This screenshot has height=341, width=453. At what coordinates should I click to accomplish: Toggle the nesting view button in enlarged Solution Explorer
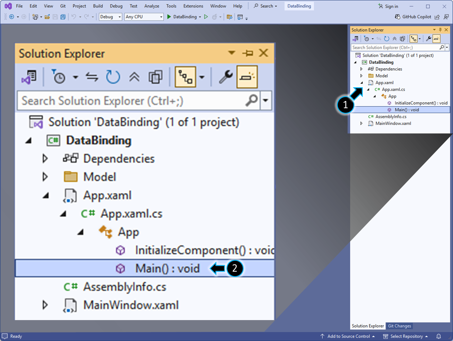[x=185, y=77]
